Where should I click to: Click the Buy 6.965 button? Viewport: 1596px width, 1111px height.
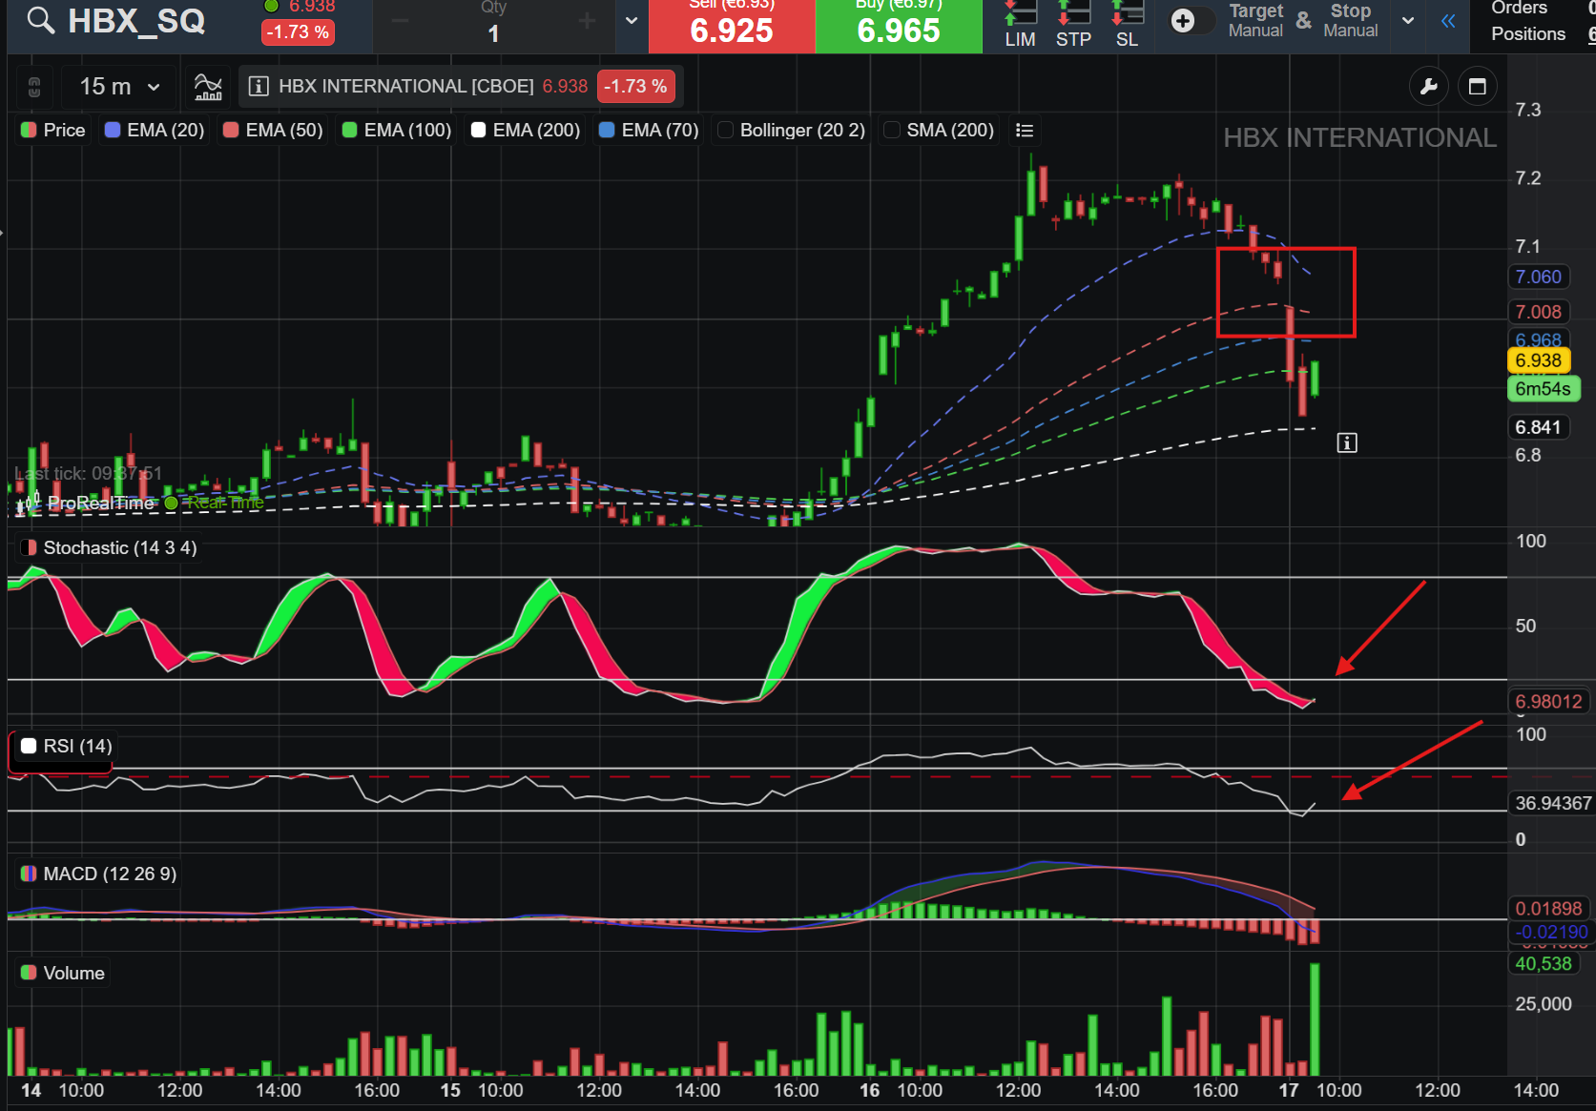tap(899, 25)
